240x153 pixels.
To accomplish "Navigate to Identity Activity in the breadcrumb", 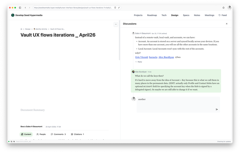I will click(40, 28).
